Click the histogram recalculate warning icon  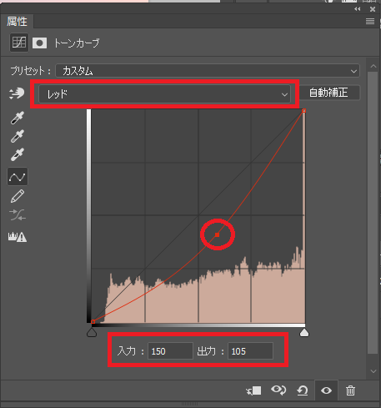tap(18, 237)
